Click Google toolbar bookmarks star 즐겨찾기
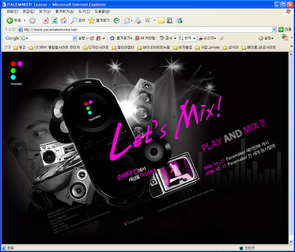Image resolution: width=295 pixels, height=252 pixels. (121, 38)
